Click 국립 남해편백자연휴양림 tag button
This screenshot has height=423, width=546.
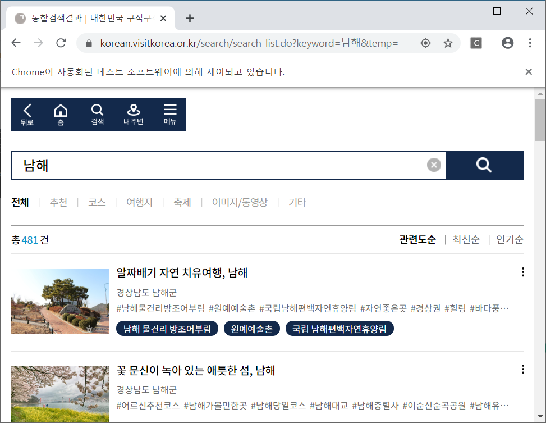coord(339,329)
